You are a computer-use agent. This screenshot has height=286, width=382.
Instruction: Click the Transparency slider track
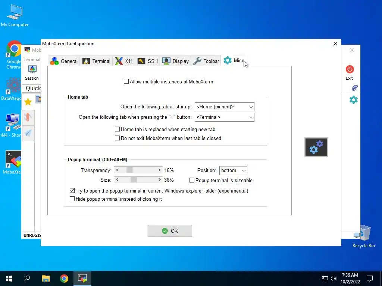[x=138, y=170]
